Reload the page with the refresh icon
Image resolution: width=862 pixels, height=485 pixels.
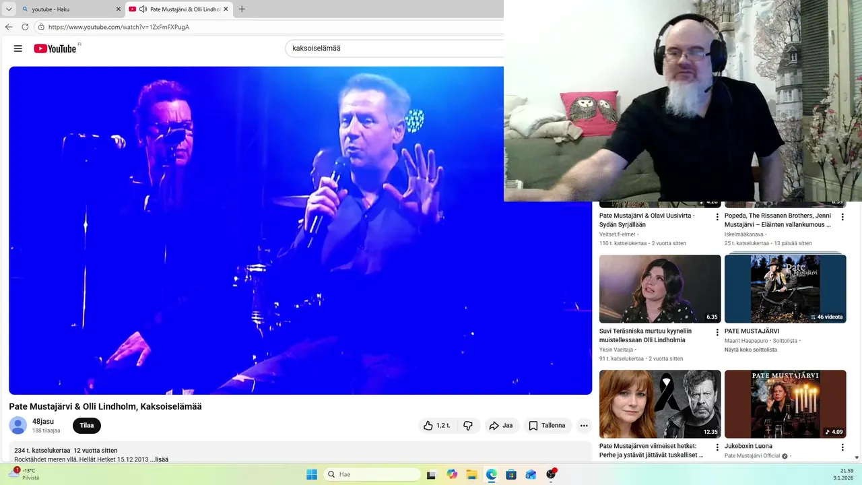point(25,27)
